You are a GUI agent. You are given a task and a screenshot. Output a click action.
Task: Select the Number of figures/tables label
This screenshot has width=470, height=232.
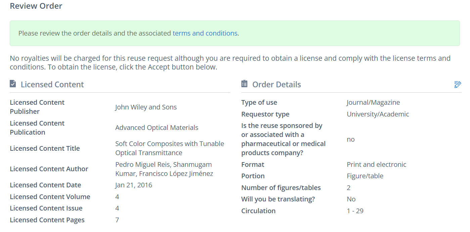coord(281,188)
